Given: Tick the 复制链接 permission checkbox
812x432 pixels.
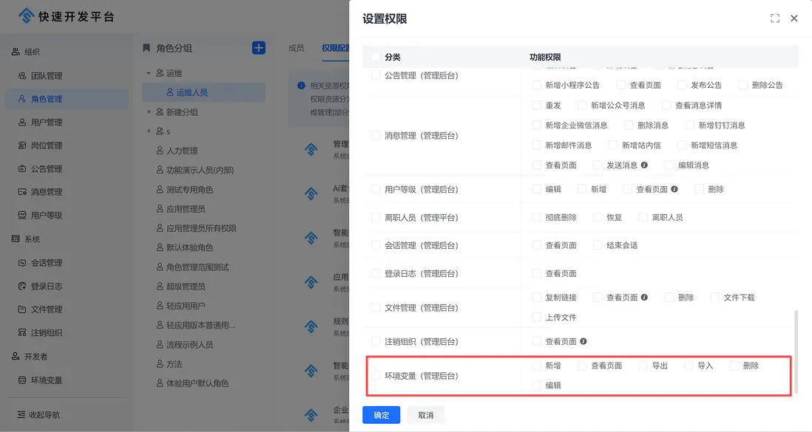Looking at the screenshot, I should 536,298.
